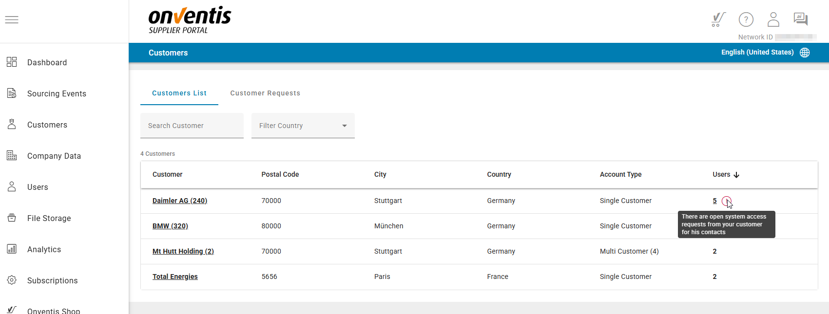Open the user profile icon
Viewport: 829px width, 314px height.
(773, 19)
